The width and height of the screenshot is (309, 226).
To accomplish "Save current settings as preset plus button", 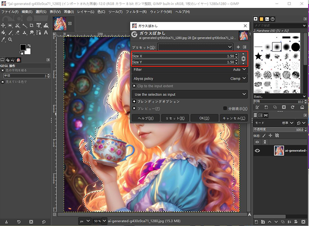I will coord(238,47).
